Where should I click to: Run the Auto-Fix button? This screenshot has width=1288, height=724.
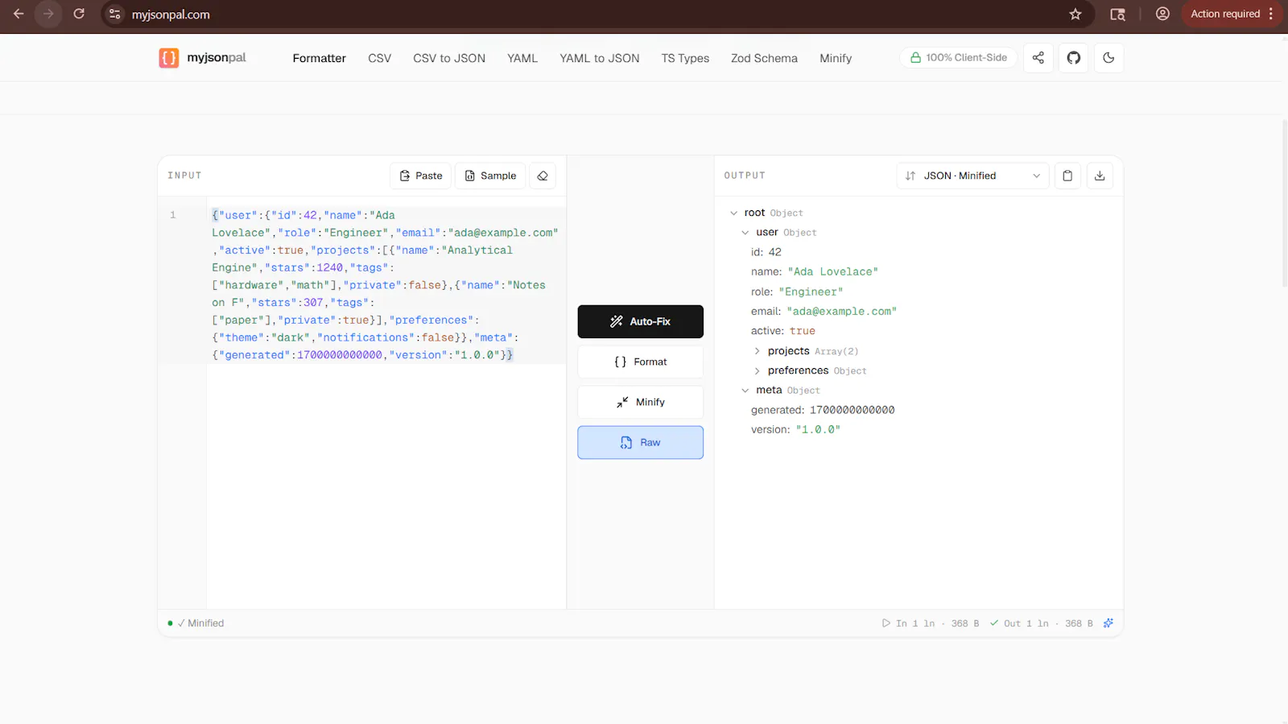pyautogui.click(x=640, y=321)
